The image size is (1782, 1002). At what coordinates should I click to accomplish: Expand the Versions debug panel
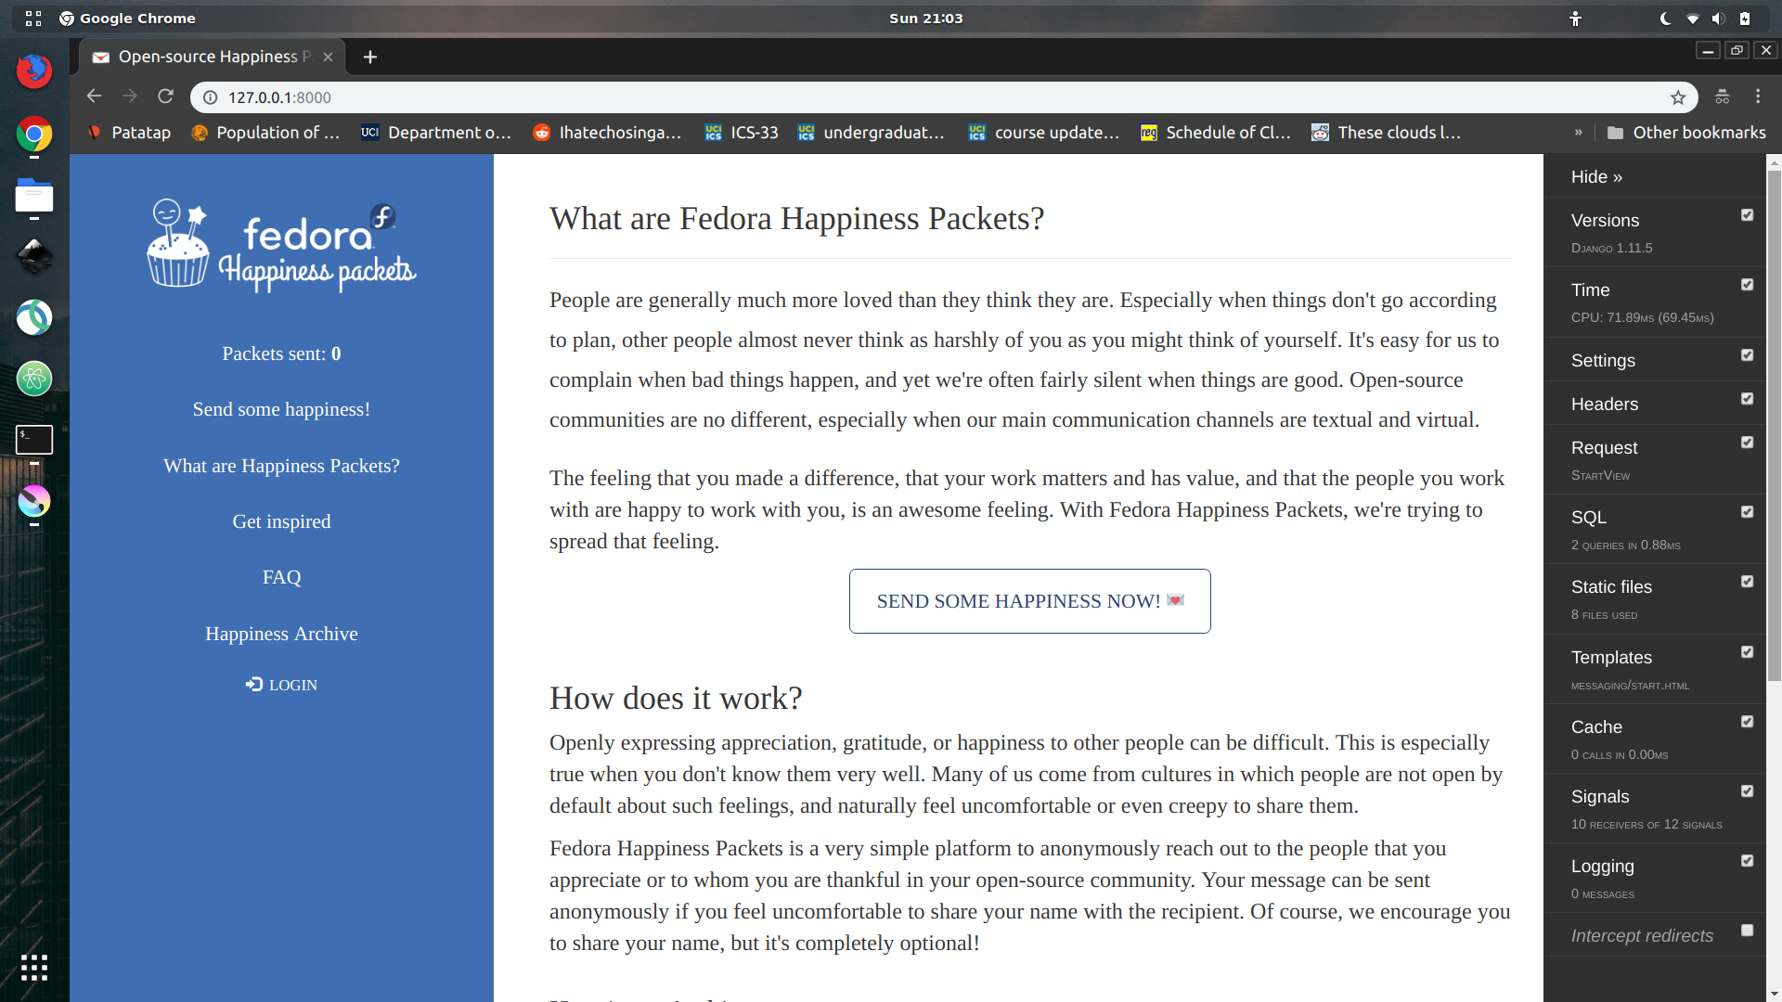(1606, 221)
